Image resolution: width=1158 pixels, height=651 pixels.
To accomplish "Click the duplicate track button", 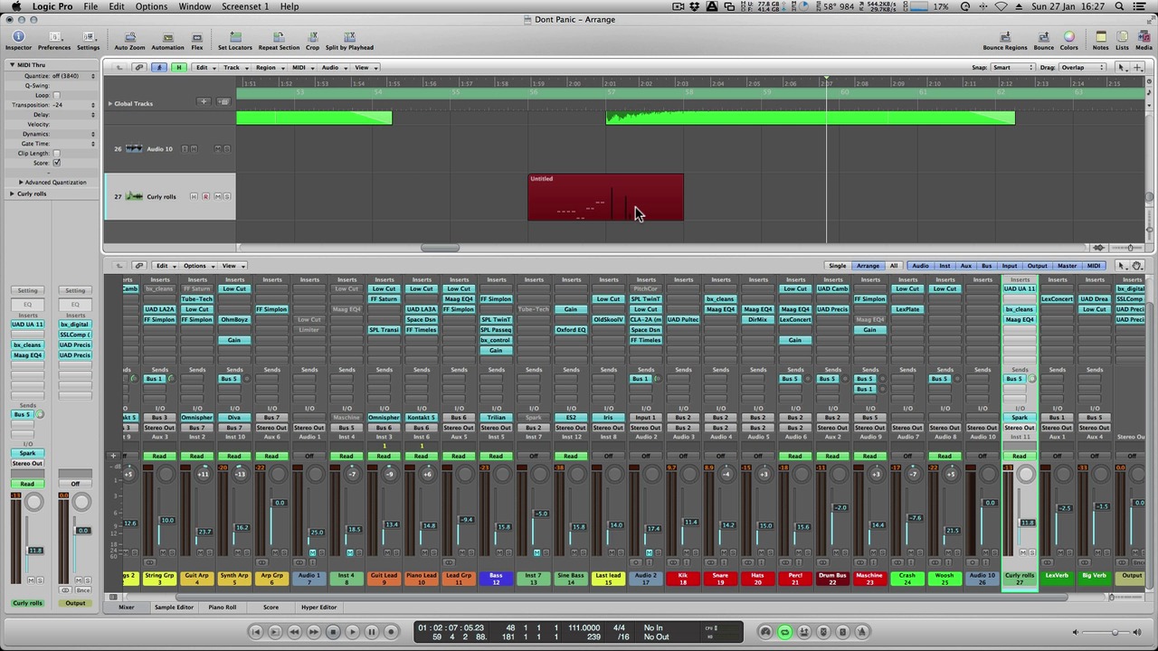I will [x=224, y=102].
